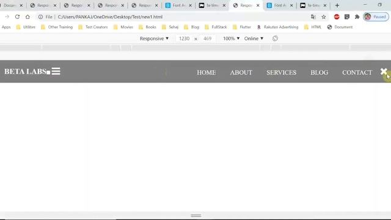Screen dimensions: 391x220
Task: Grab the device viewport bottom resize handle
Action: pyautogui.click(x=195, y=215)
